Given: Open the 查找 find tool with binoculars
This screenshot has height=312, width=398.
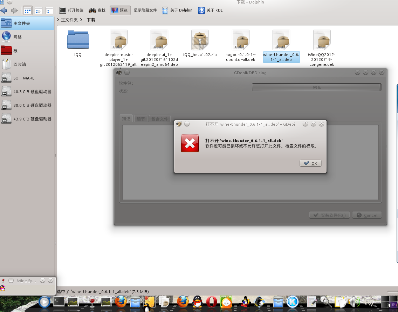Looking at the screenshot, I should 97,11.
